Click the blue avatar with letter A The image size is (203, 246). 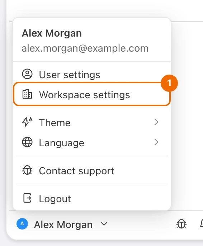pyautogui.click(x=22, y=224)
